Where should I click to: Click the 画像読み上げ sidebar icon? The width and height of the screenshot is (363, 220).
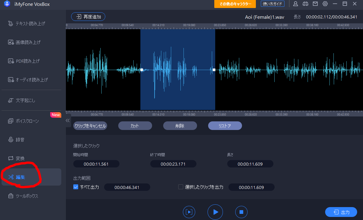[11, 42]
